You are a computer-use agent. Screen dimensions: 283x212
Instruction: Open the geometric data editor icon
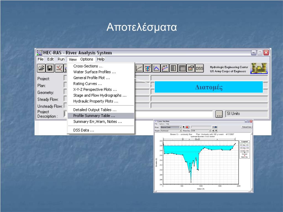59,68
